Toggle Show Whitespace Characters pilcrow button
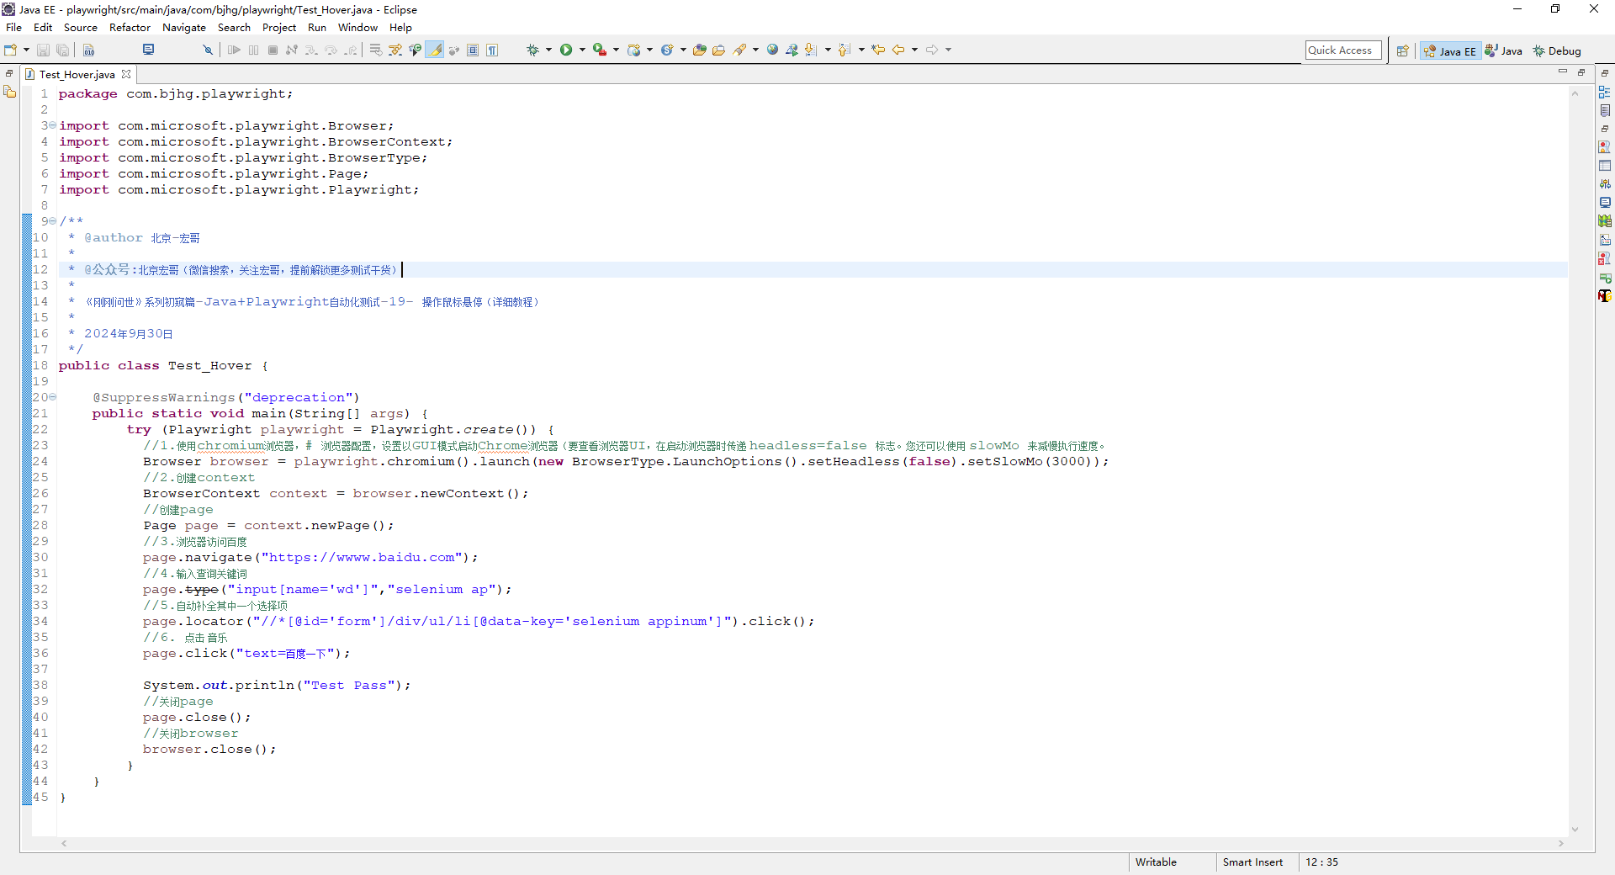 pos(492,50)
